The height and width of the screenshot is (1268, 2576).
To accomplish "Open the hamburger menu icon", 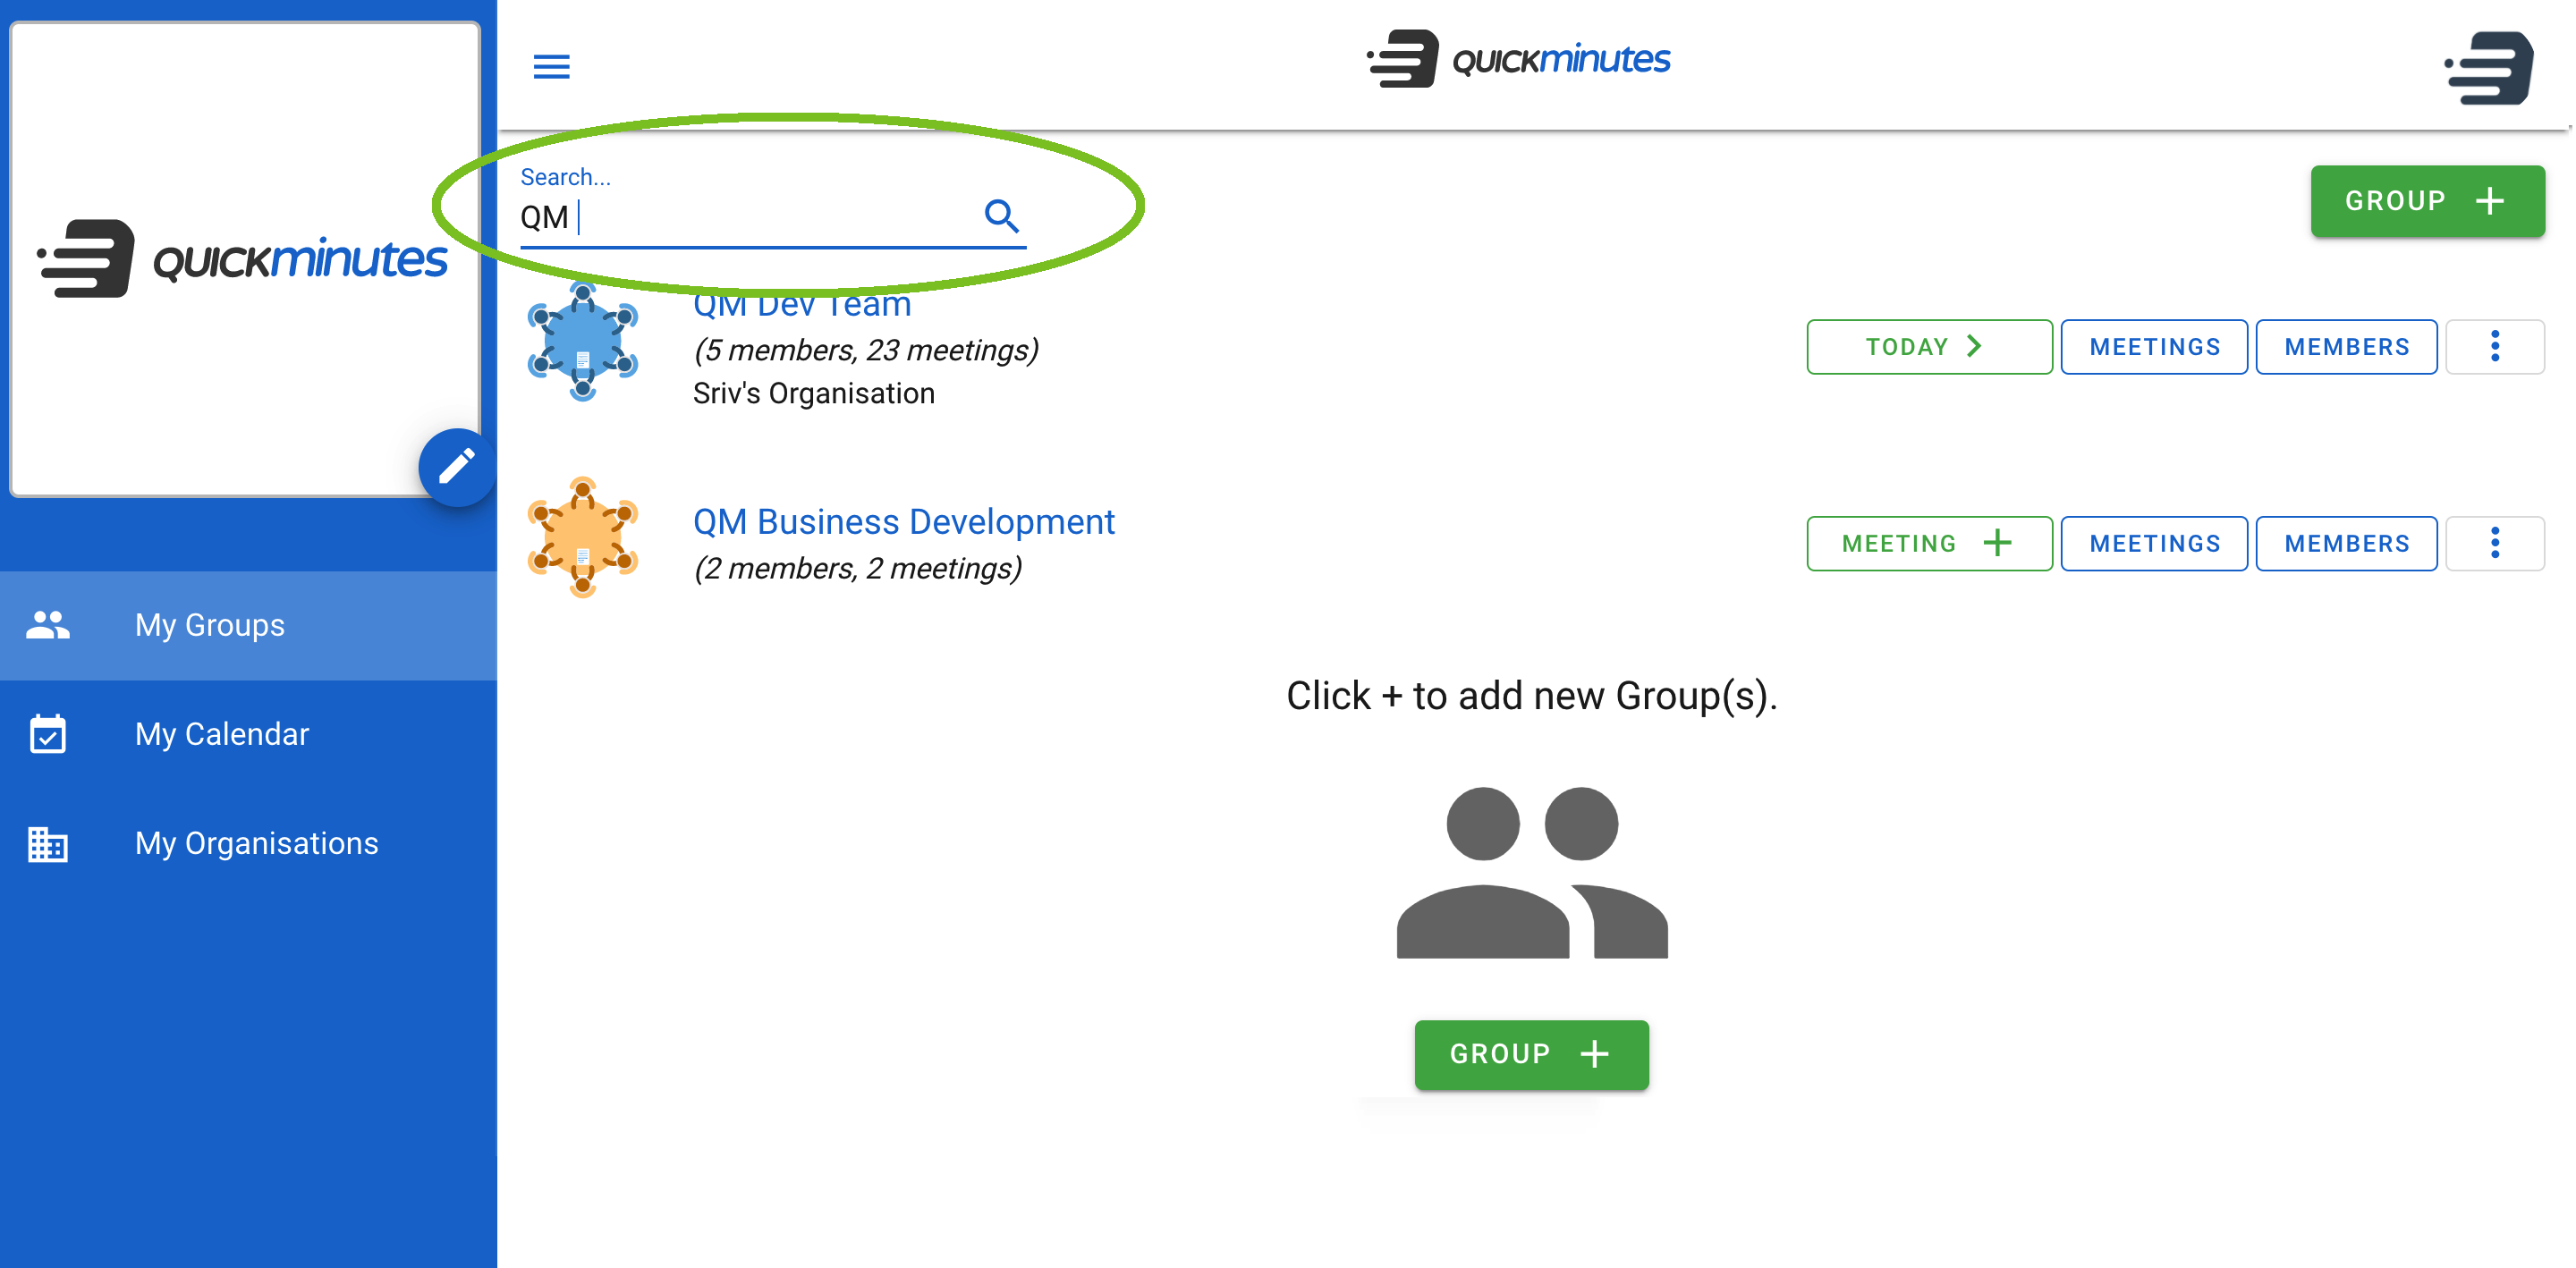I will click(551, 66).
